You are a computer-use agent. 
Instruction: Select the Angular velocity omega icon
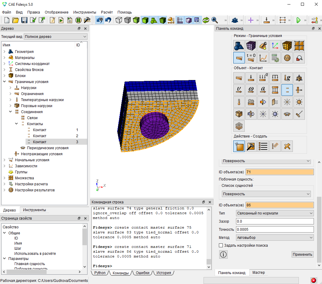point(251,90)
